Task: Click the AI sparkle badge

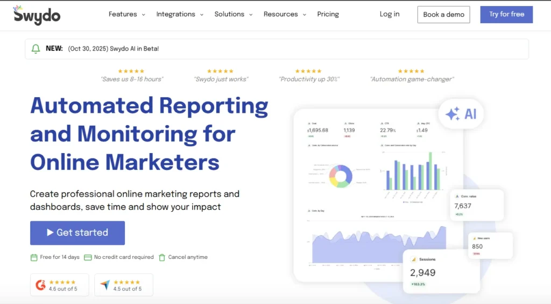Action: (461, 114)
